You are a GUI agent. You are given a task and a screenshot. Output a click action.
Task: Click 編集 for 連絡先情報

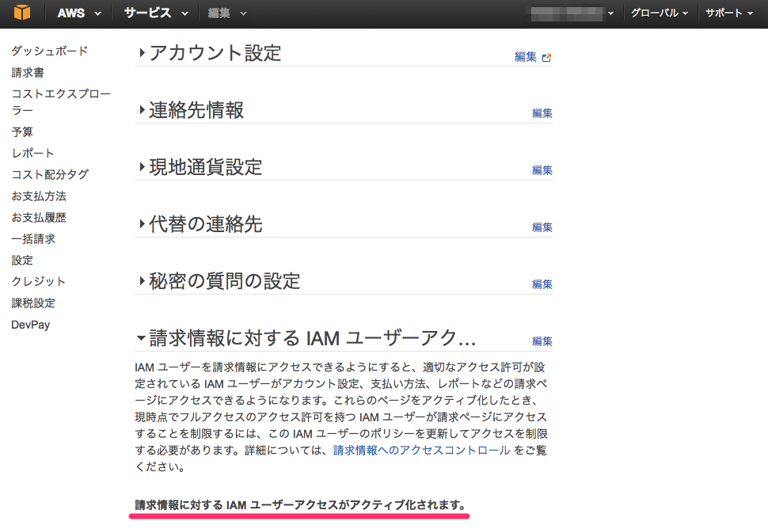(542, 113)
